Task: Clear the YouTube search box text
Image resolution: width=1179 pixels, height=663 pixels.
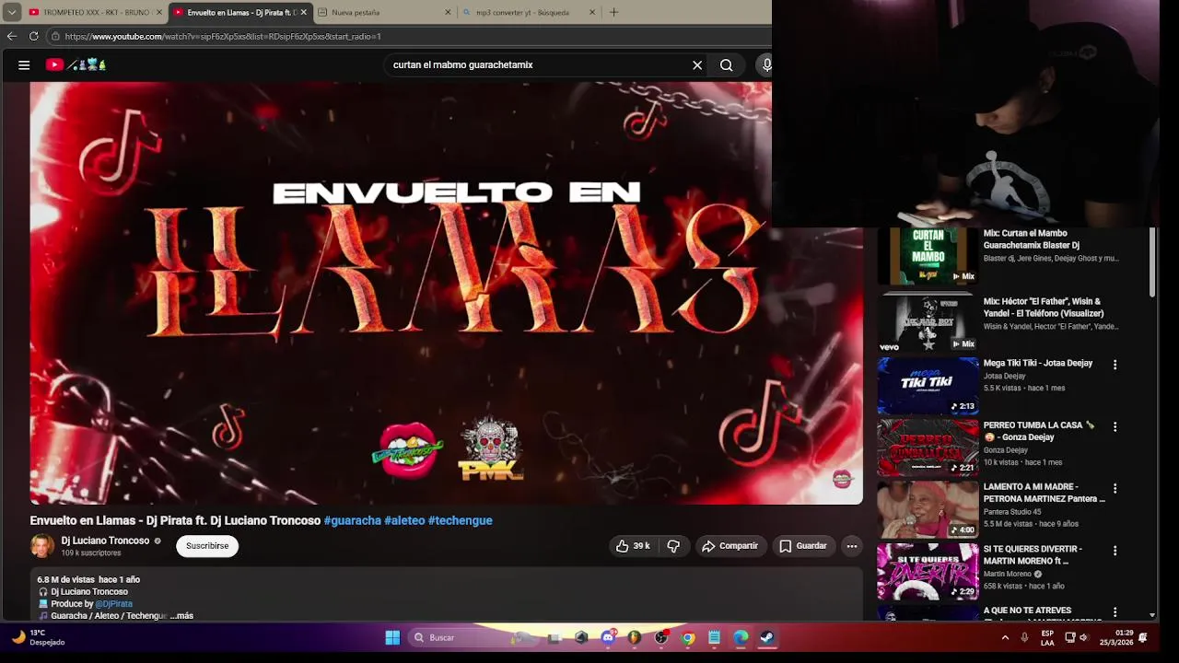Action: (x=697, y=65)
